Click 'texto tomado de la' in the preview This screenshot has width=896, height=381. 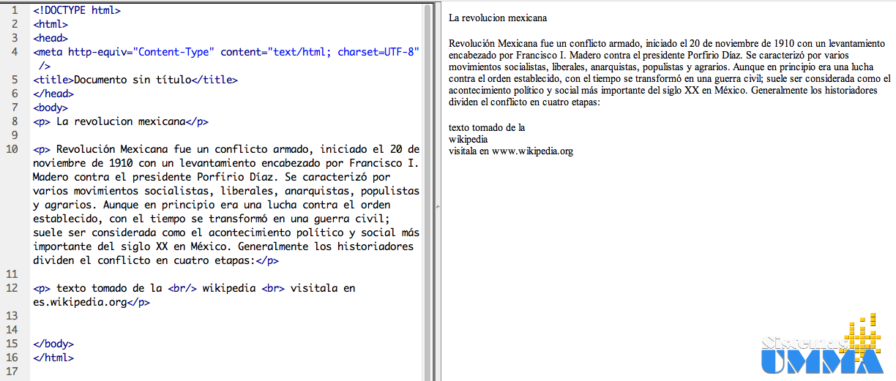click(x=487, y=127)
